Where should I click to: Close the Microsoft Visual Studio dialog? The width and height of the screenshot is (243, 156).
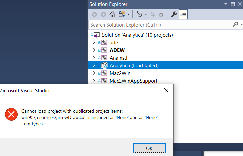pyautogui.click(x=166, y=90)
